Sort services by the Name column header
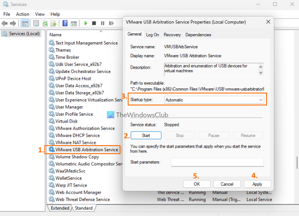299x216 pixels. point(56,35)
